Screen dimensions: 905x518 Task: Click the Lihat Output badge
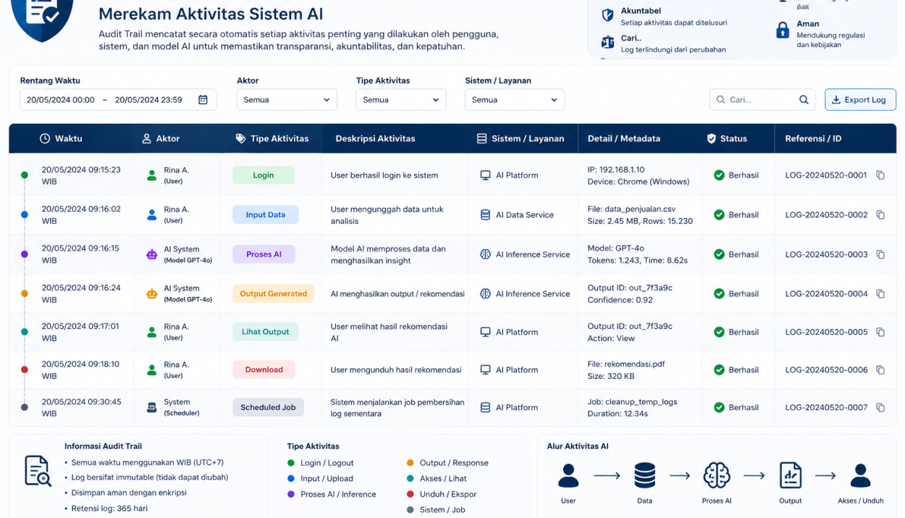[266, 333]
